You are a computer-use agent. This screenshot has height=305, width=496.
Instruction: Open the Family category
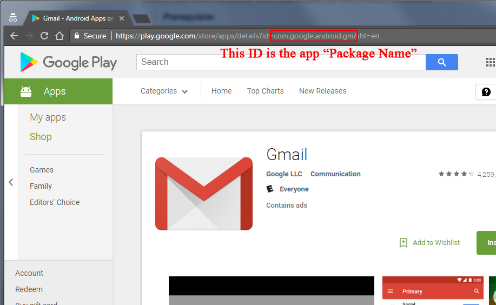pos(41,186)
